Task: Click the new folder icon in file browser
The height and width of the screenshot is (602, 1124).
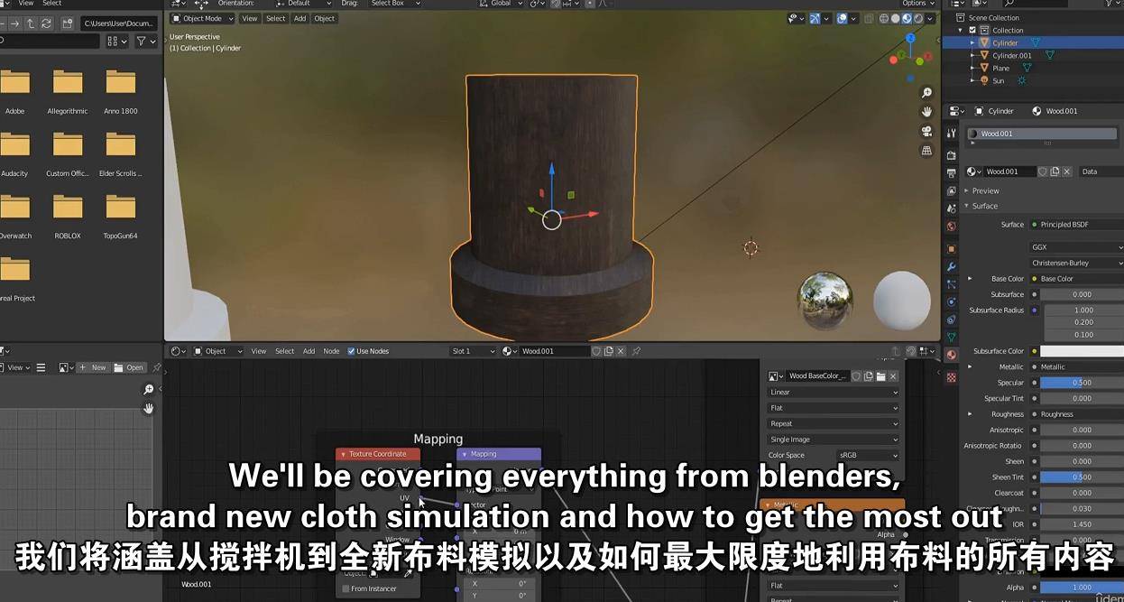Action: tap(67, 23)
